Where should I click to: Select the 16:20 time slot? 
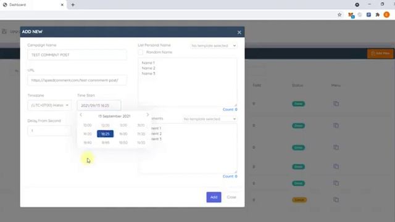tap(88, 134)
